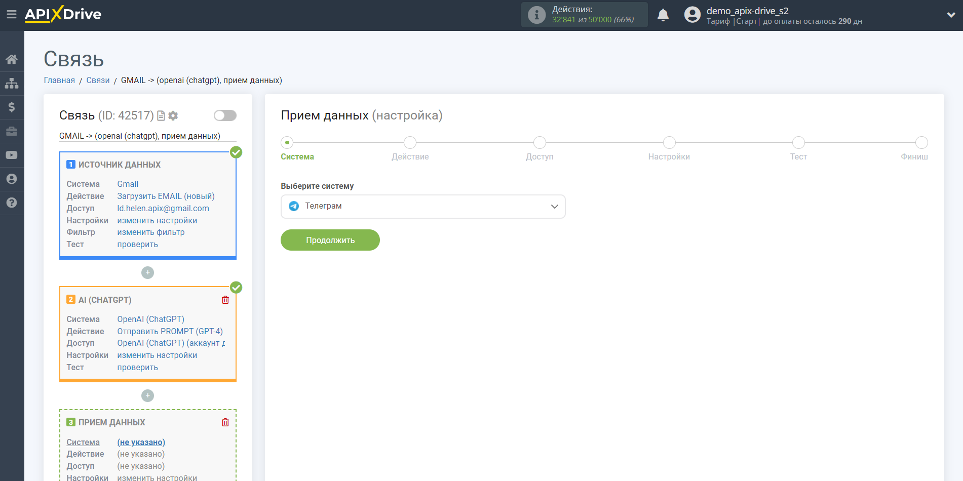
Task: Go to the Настройки step
Action: pyautogui.click(x=669, y=143)
